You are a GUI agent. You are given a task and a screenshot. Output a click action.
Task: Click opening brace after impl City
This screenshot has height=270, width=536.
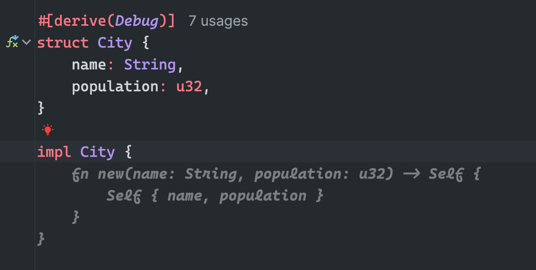[128, 152]
